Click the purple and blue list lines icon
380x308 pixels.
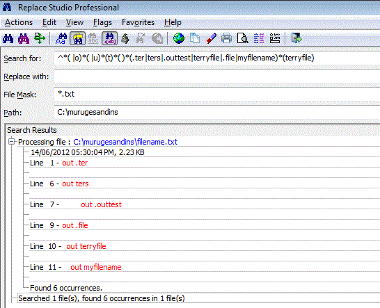(259, 38)
